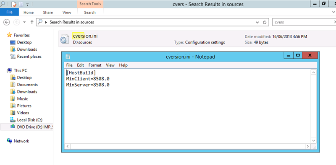
Task: Click the Network icon
Action: pos(9,141)
